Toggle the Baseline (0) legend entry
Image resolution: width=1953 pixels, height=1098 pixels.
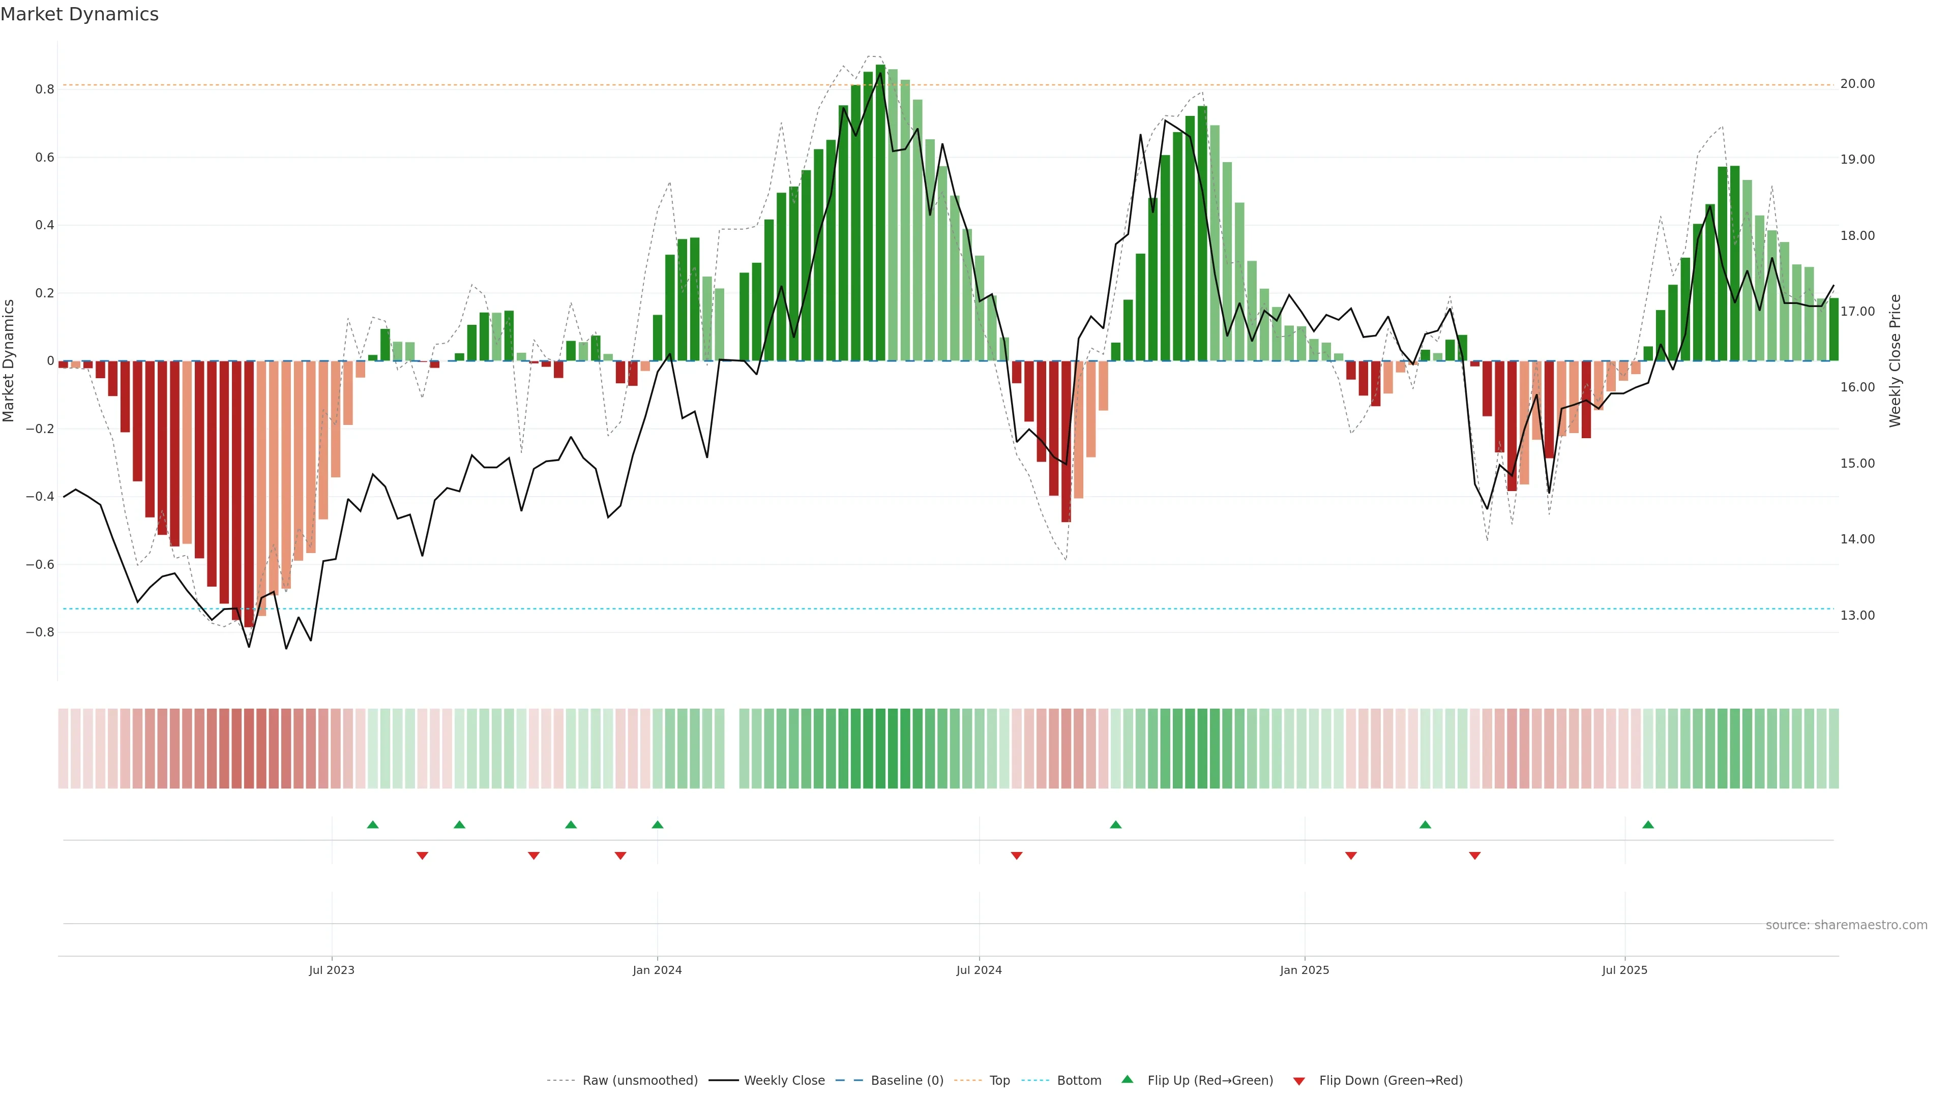coord(907,1080)
